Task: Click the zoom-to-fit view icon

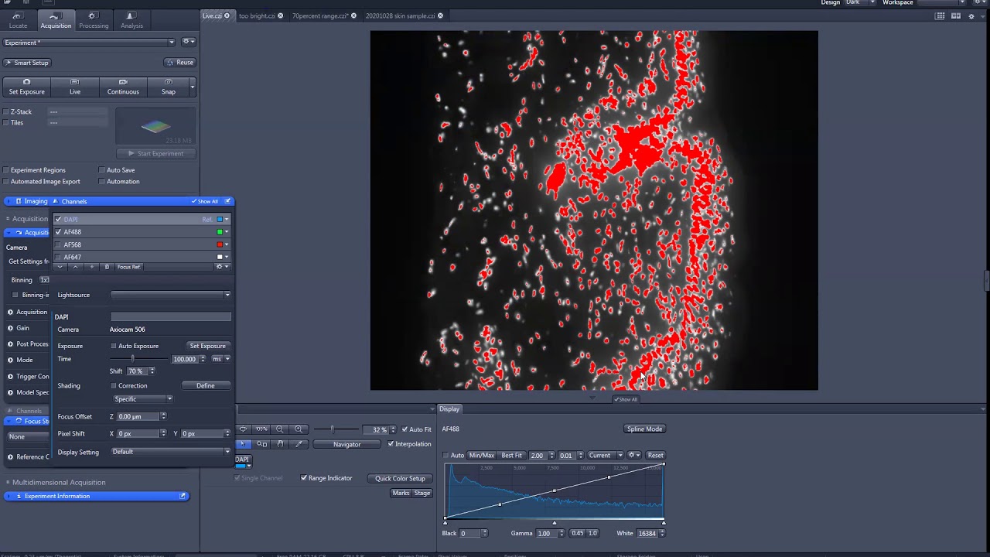Action: coord(244,429)
